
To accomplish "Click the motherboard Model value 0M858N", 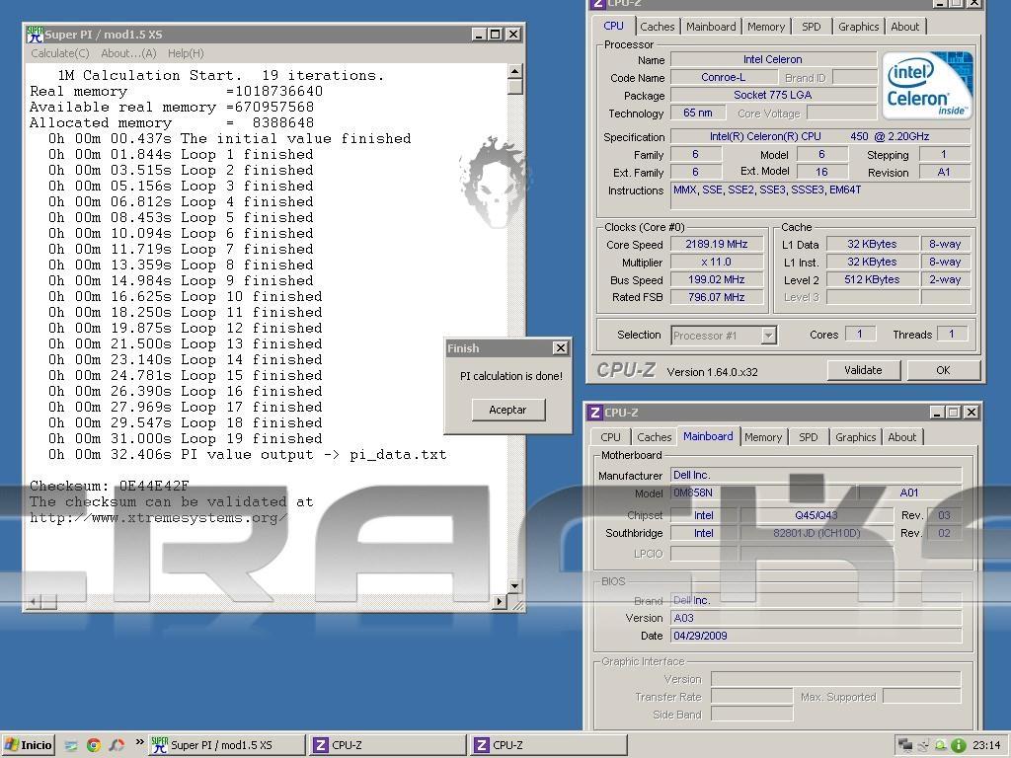I will [763, 493].
